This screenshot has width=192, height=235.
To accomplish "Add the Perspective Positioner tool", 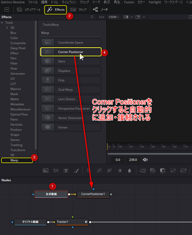I will click(71, 109).
